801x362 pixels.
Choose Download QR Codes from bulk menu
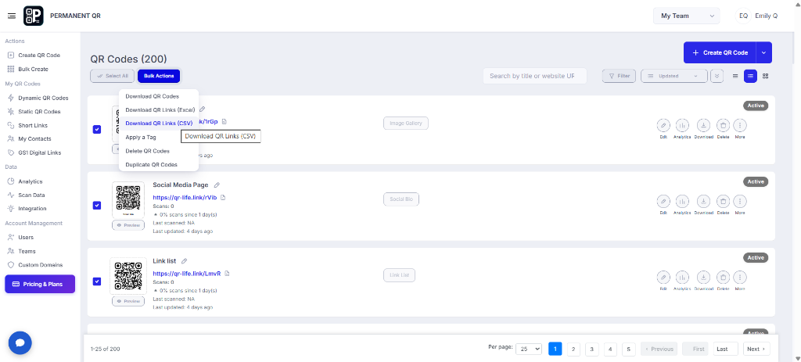pos(153,96)
